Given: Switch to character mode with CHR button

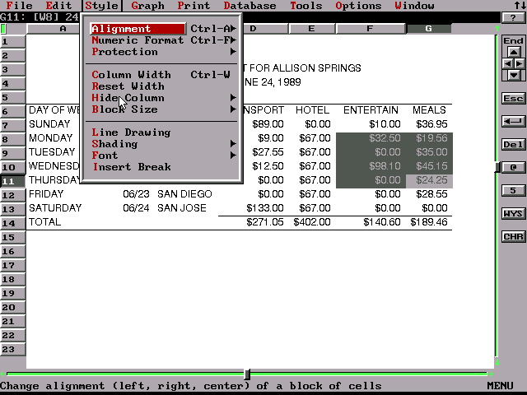Looking at the screenshot, I should click(x=513, y=236).
